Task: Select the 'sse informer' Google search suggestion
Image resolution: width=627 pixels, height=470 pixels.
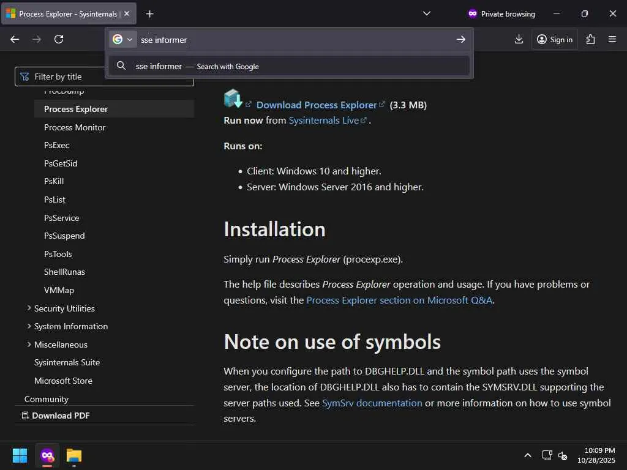Action: 197,66
